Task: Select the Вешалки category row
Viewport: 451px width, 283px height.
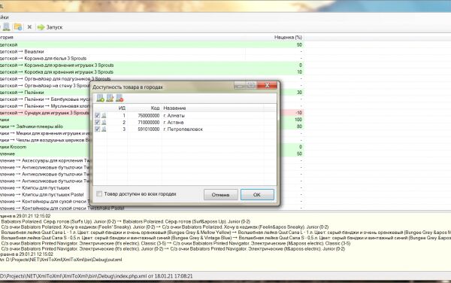Action: pyautogui.click(x=152, y=51)
